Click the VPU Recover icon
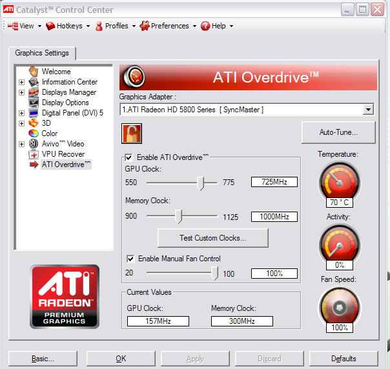Screen dimensions: 390x369 click(x=34, y=154)
